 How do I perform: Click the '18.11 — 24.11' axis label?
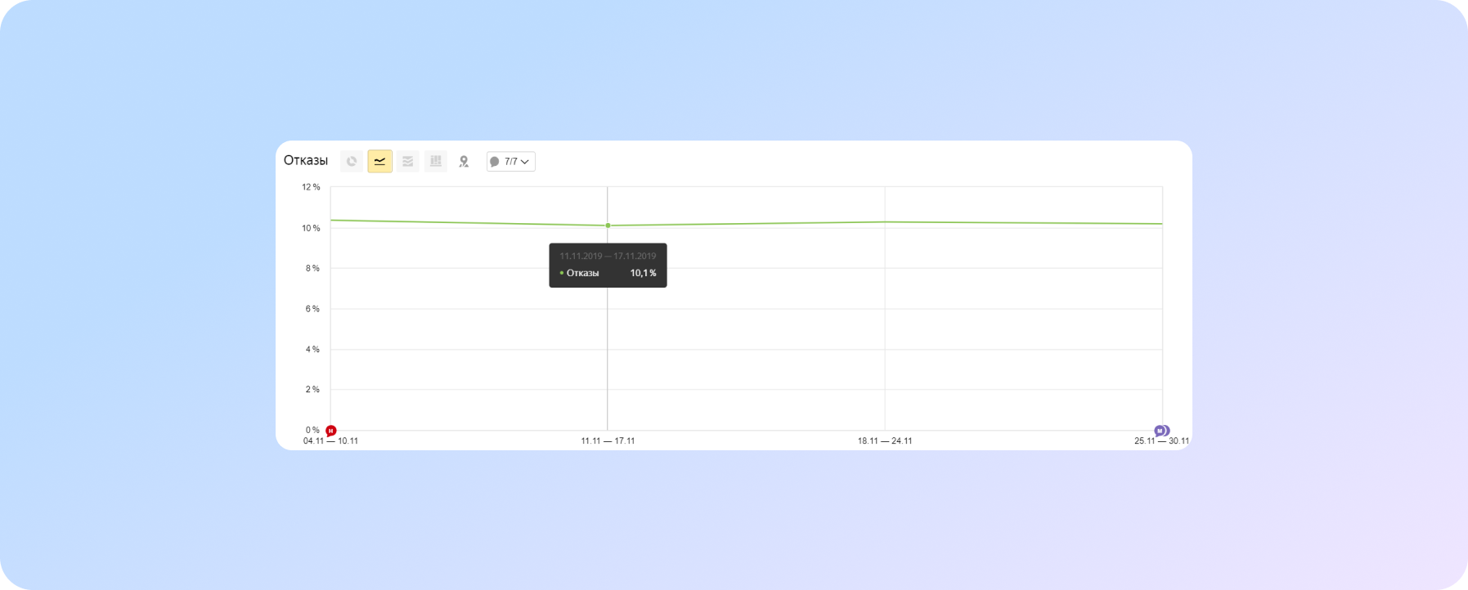point(885,441)
